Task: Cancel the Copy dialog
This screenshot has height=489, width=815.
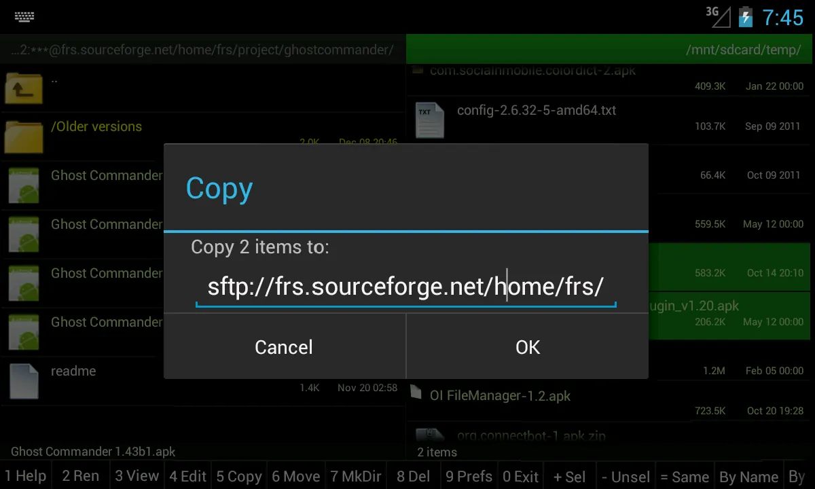Action: click(285, 347)
